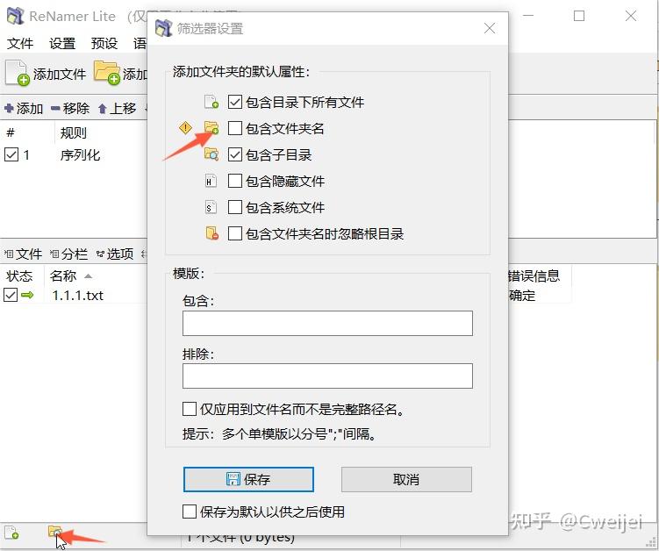Image resolution: width=659 pixels, height=551 pixels.
Task: Toggle 包含隐藏文件 checkbox
Action: (x=235, y=181)
